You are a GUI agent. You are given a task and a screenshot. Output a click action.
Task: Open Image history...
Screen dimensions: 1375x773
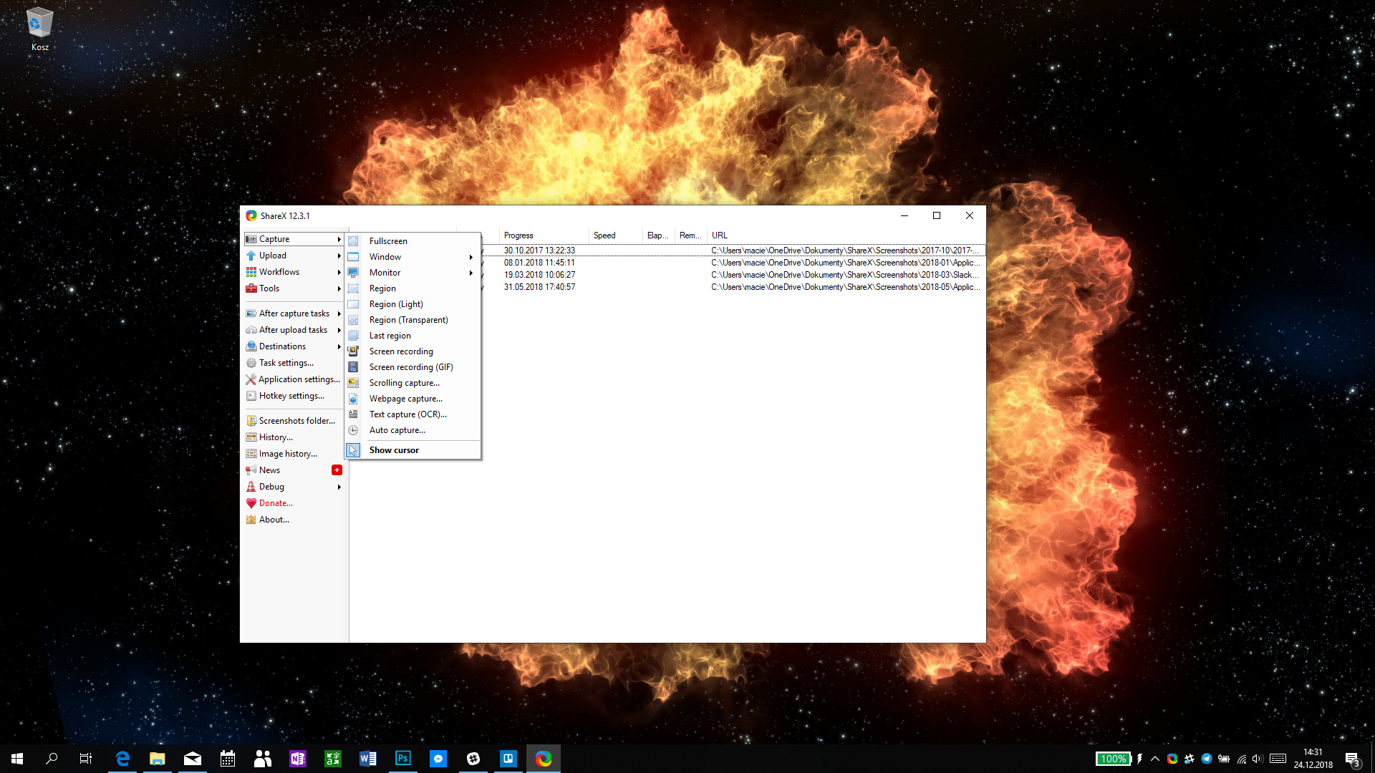click(x=294, y=454)
